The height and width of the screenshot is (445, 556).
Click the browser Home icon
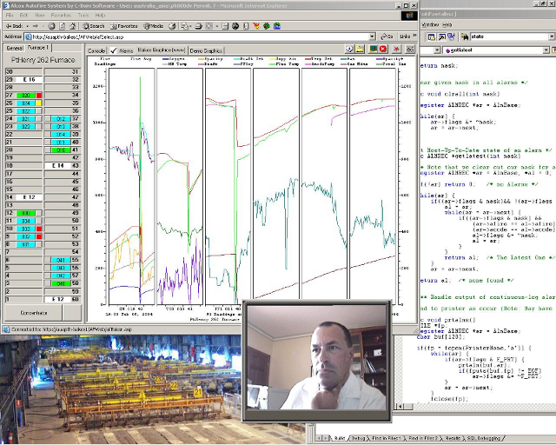(x=73, y=26)
